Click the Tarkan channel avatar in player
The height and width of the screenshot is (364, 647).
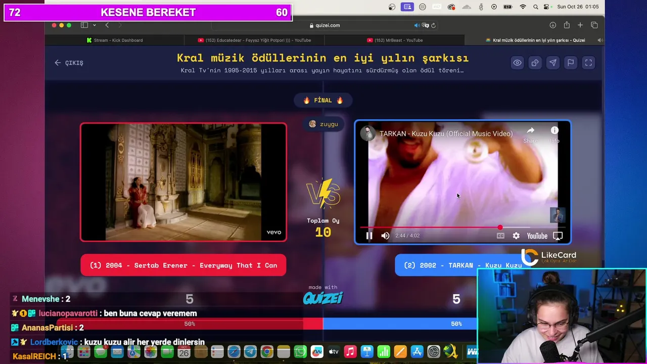click(x=367, y=133)
